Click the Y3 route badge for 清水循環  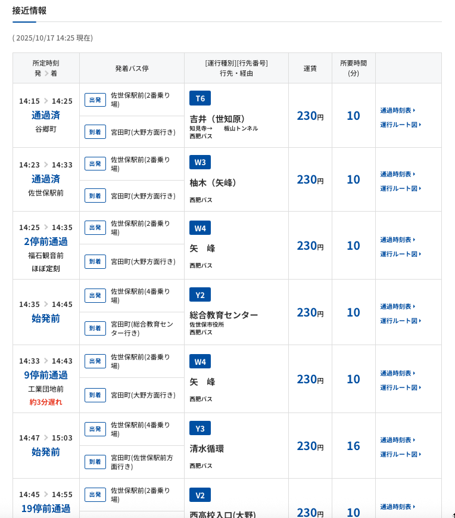(x=200, y=428)
